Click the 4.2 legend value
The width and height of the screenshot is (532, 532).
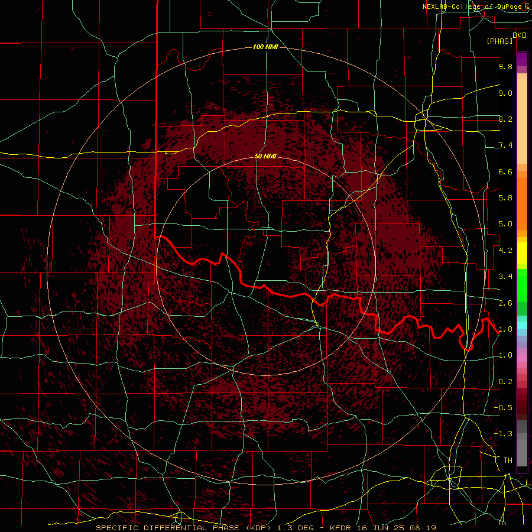click(x=505, y=251)
